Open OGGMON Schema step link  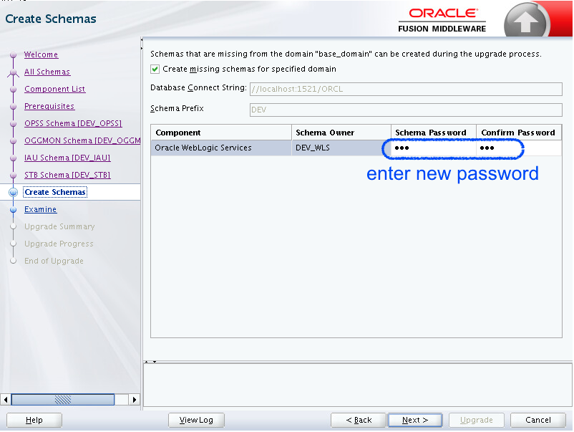(82, 140)
